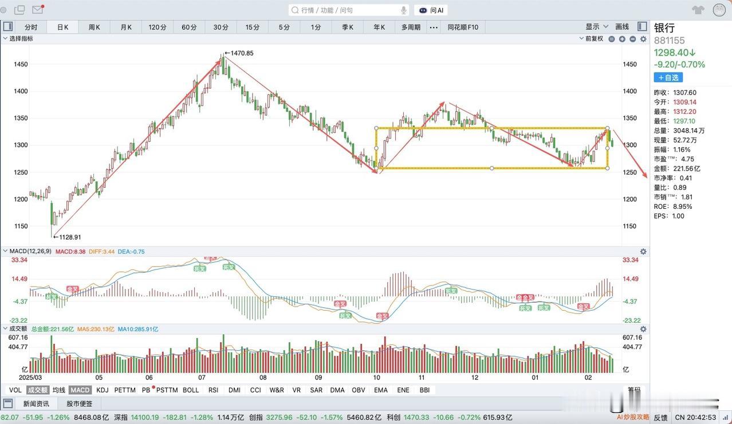Select the 1分 period tab
This screenshot has width=732, height=424.
pyautogui.click(x=316, y=27)
